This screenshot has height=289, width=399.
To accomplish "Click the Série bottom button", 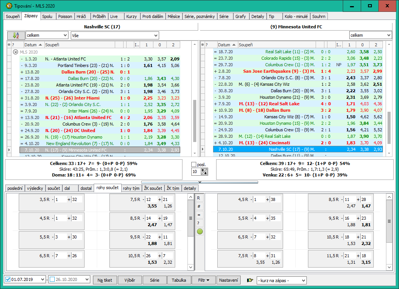I will tap(155, 280).
